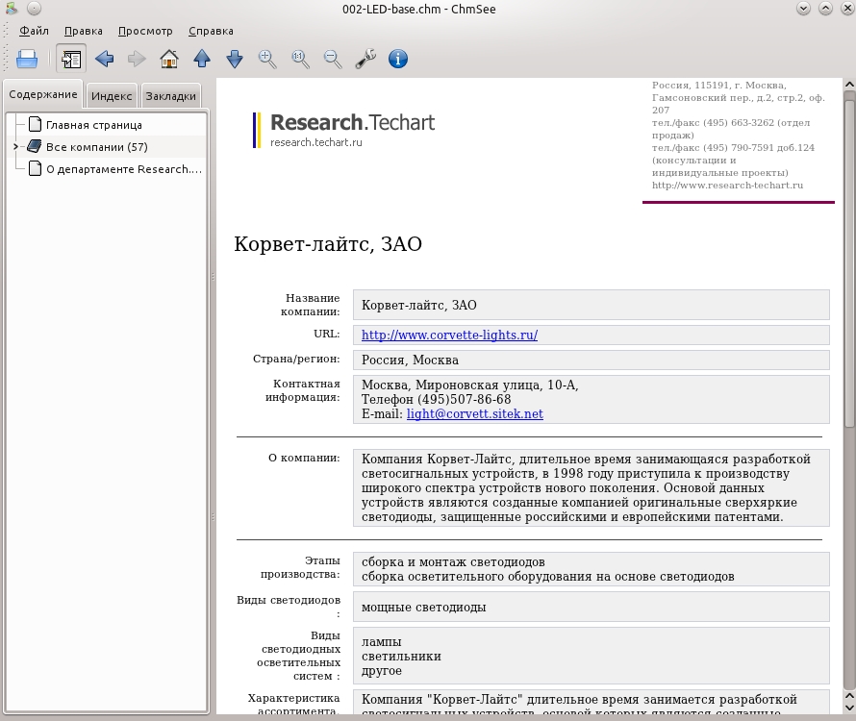The width and height of the screenshot is (856, 721).
Task: Show the About info icon
Action: tap(398, 59)
